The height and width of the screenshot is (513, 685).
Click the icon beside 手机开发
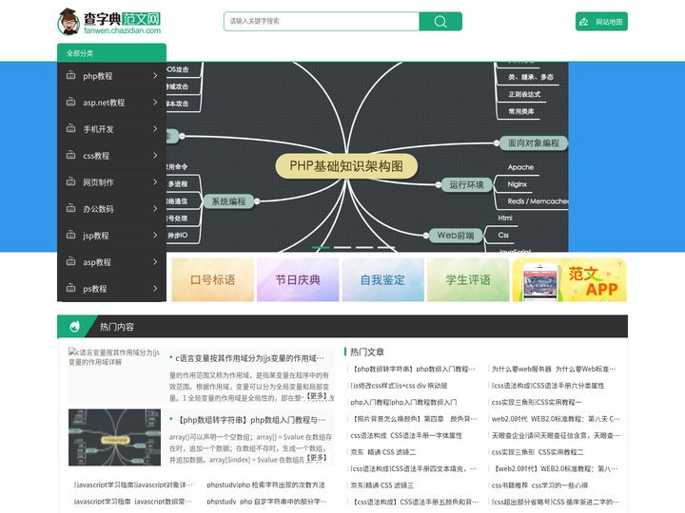tap(70, 128)
